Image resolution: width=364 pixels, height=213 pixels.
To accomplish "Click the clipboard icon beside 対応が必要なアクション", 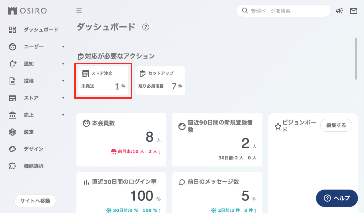I will pyautogui.click(x=81, y=56).
